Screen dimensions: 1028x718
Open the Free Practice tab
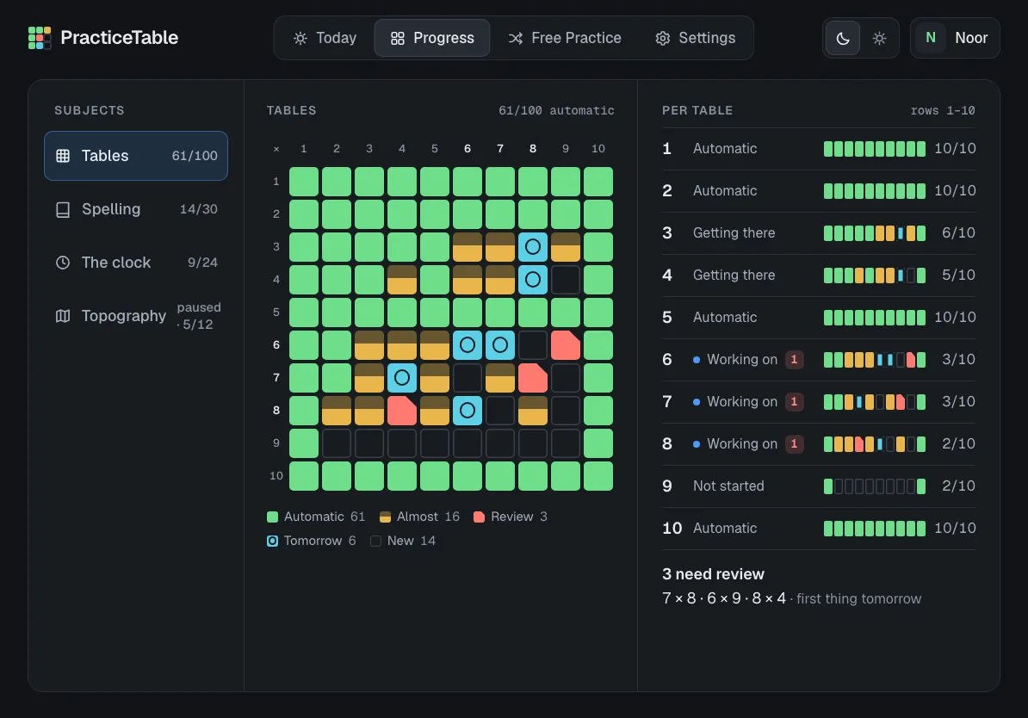[565, 38]
